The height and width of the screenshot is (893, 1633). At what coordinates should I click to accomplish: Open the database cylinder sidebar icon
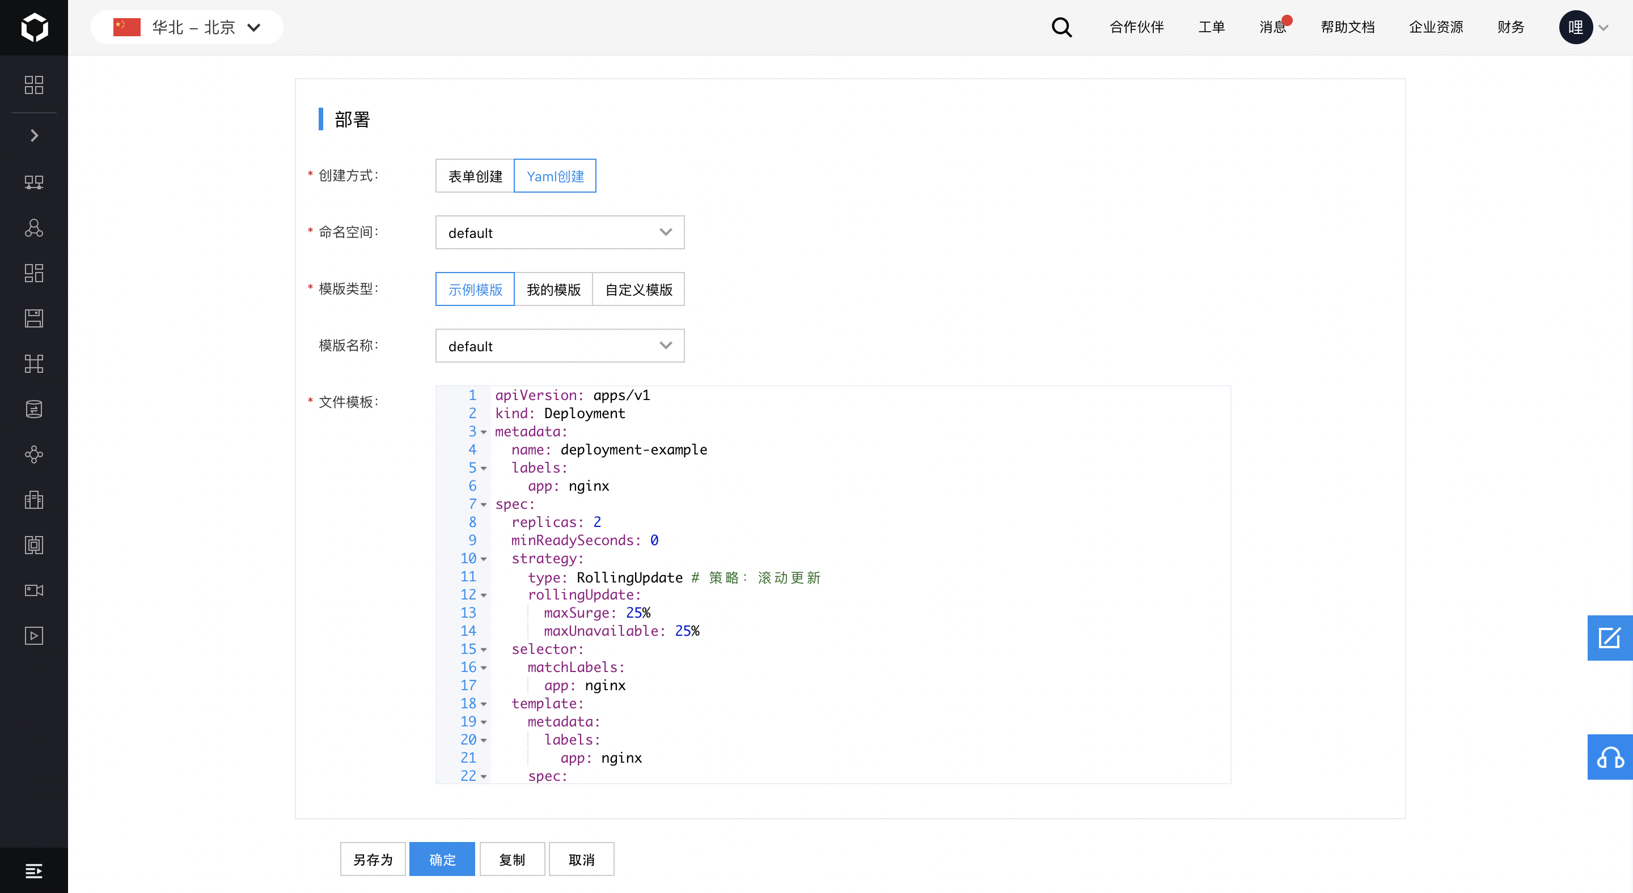pyautogui.click(x=34, y=409)
